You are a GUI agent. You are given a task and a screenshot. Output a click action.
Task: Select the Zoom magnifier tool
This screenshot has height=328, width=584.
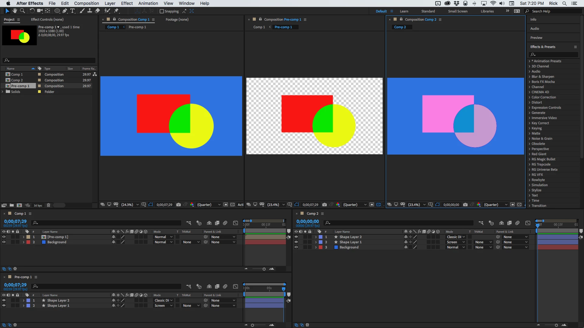[x=22, y=11]
